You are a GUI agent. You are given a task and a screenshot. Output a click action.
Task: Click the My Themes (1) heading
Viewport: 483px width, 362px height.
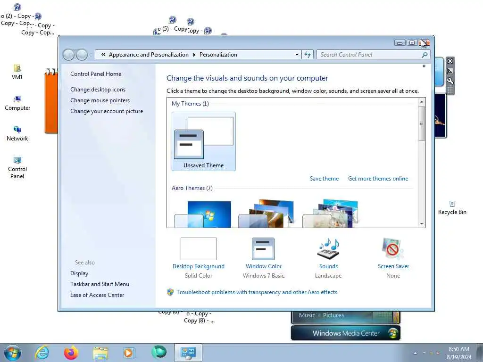(x=190, y=104)
